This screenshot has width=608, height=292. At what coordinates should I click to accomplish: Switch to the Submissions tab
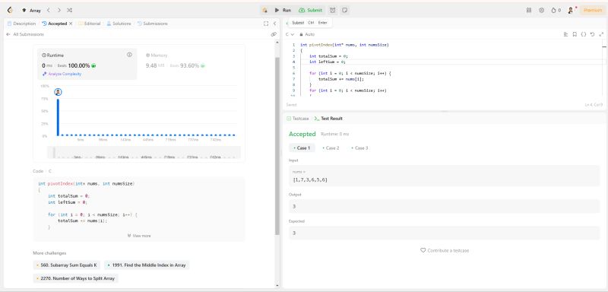point(153,24)
